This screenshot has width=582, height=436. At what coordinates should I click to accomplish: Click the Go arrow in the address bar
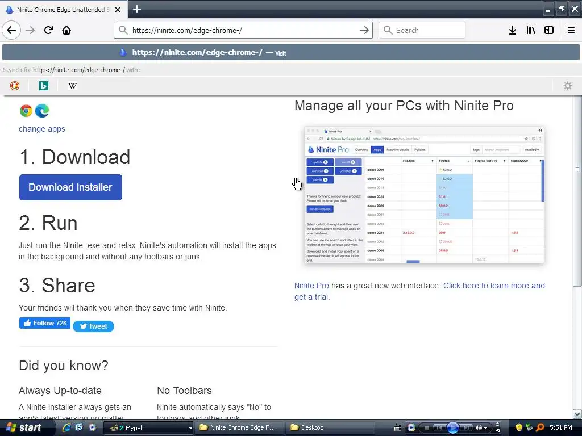364,30
